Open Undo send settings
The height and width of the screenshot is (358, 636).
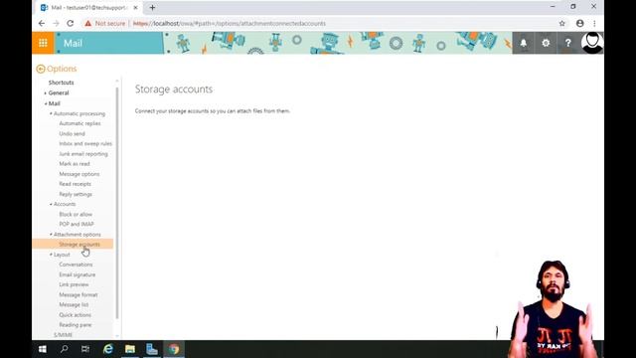coord(72,133)
